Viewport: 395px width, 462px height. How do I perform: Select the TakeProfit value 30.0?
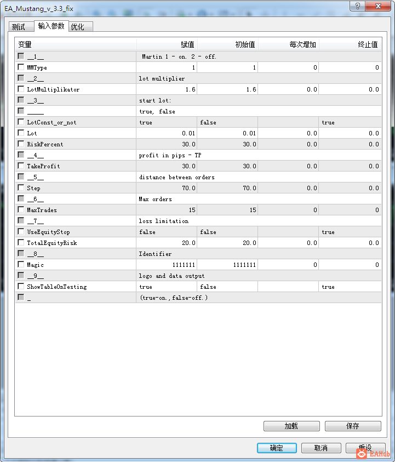(x=167, y=166)
